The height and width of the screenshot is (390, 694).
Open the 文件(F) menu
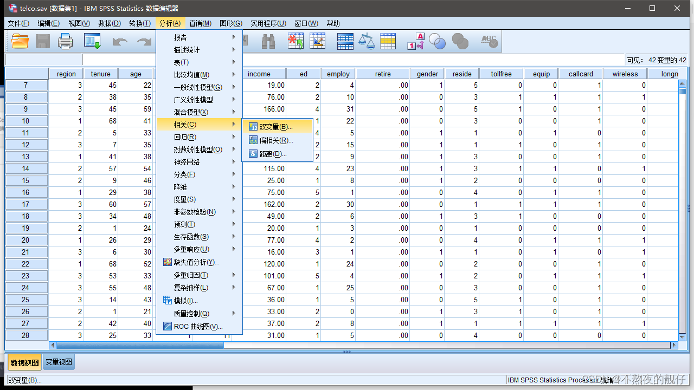(x=19, y=23)
